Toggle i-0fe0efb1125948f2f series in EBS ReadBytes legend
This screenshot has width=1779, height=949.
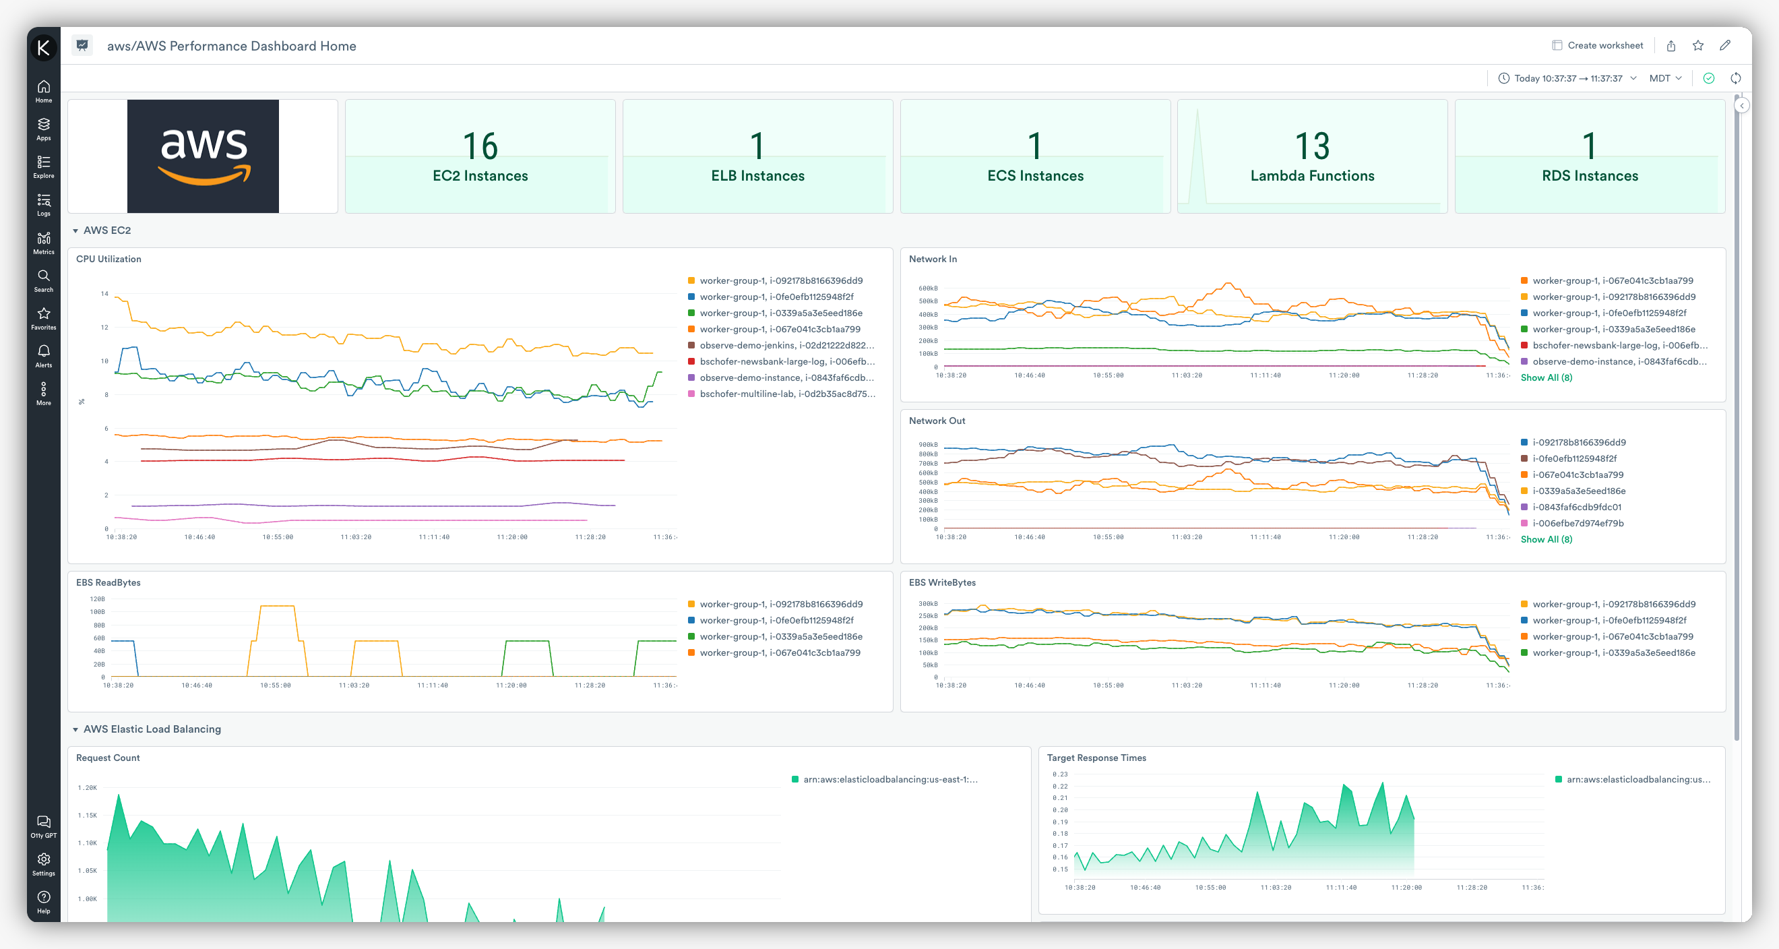click(771, 620)
